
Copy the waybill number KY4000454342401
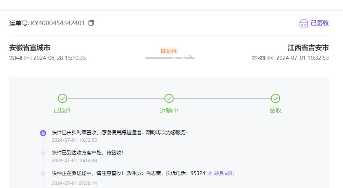click(x=91, y=23)
